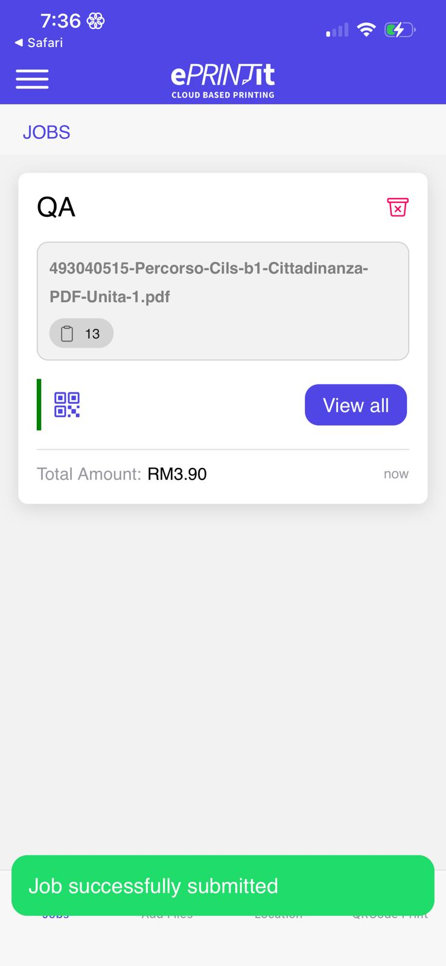Tap the 'now' job timestamp

click(396, 474)
